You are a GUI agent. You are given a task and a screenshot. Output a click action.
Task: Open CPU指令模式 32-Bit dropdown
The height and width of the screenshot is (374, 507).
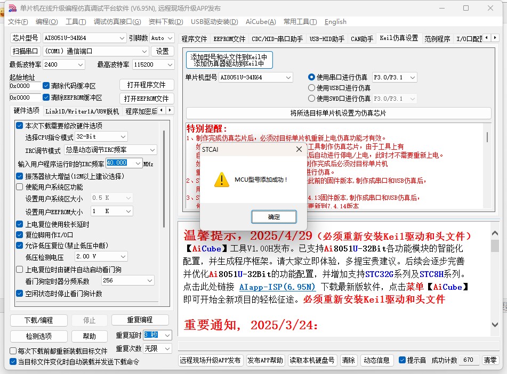[x=101, y=136]
